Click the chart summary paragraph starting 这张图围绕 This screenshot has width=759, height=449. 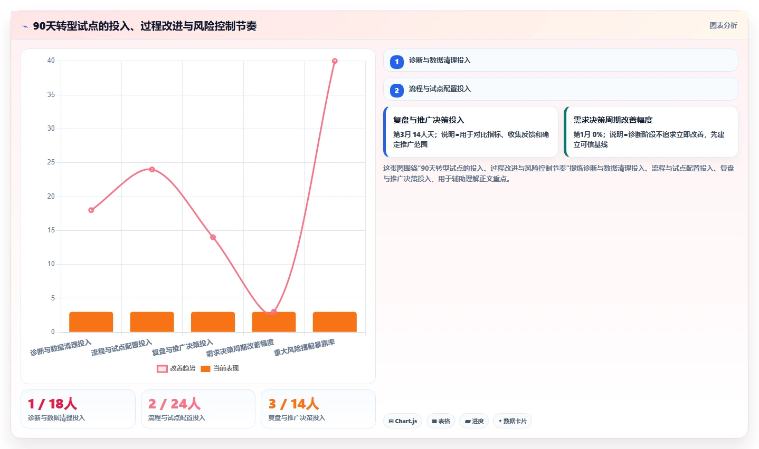tap(558, 173)
